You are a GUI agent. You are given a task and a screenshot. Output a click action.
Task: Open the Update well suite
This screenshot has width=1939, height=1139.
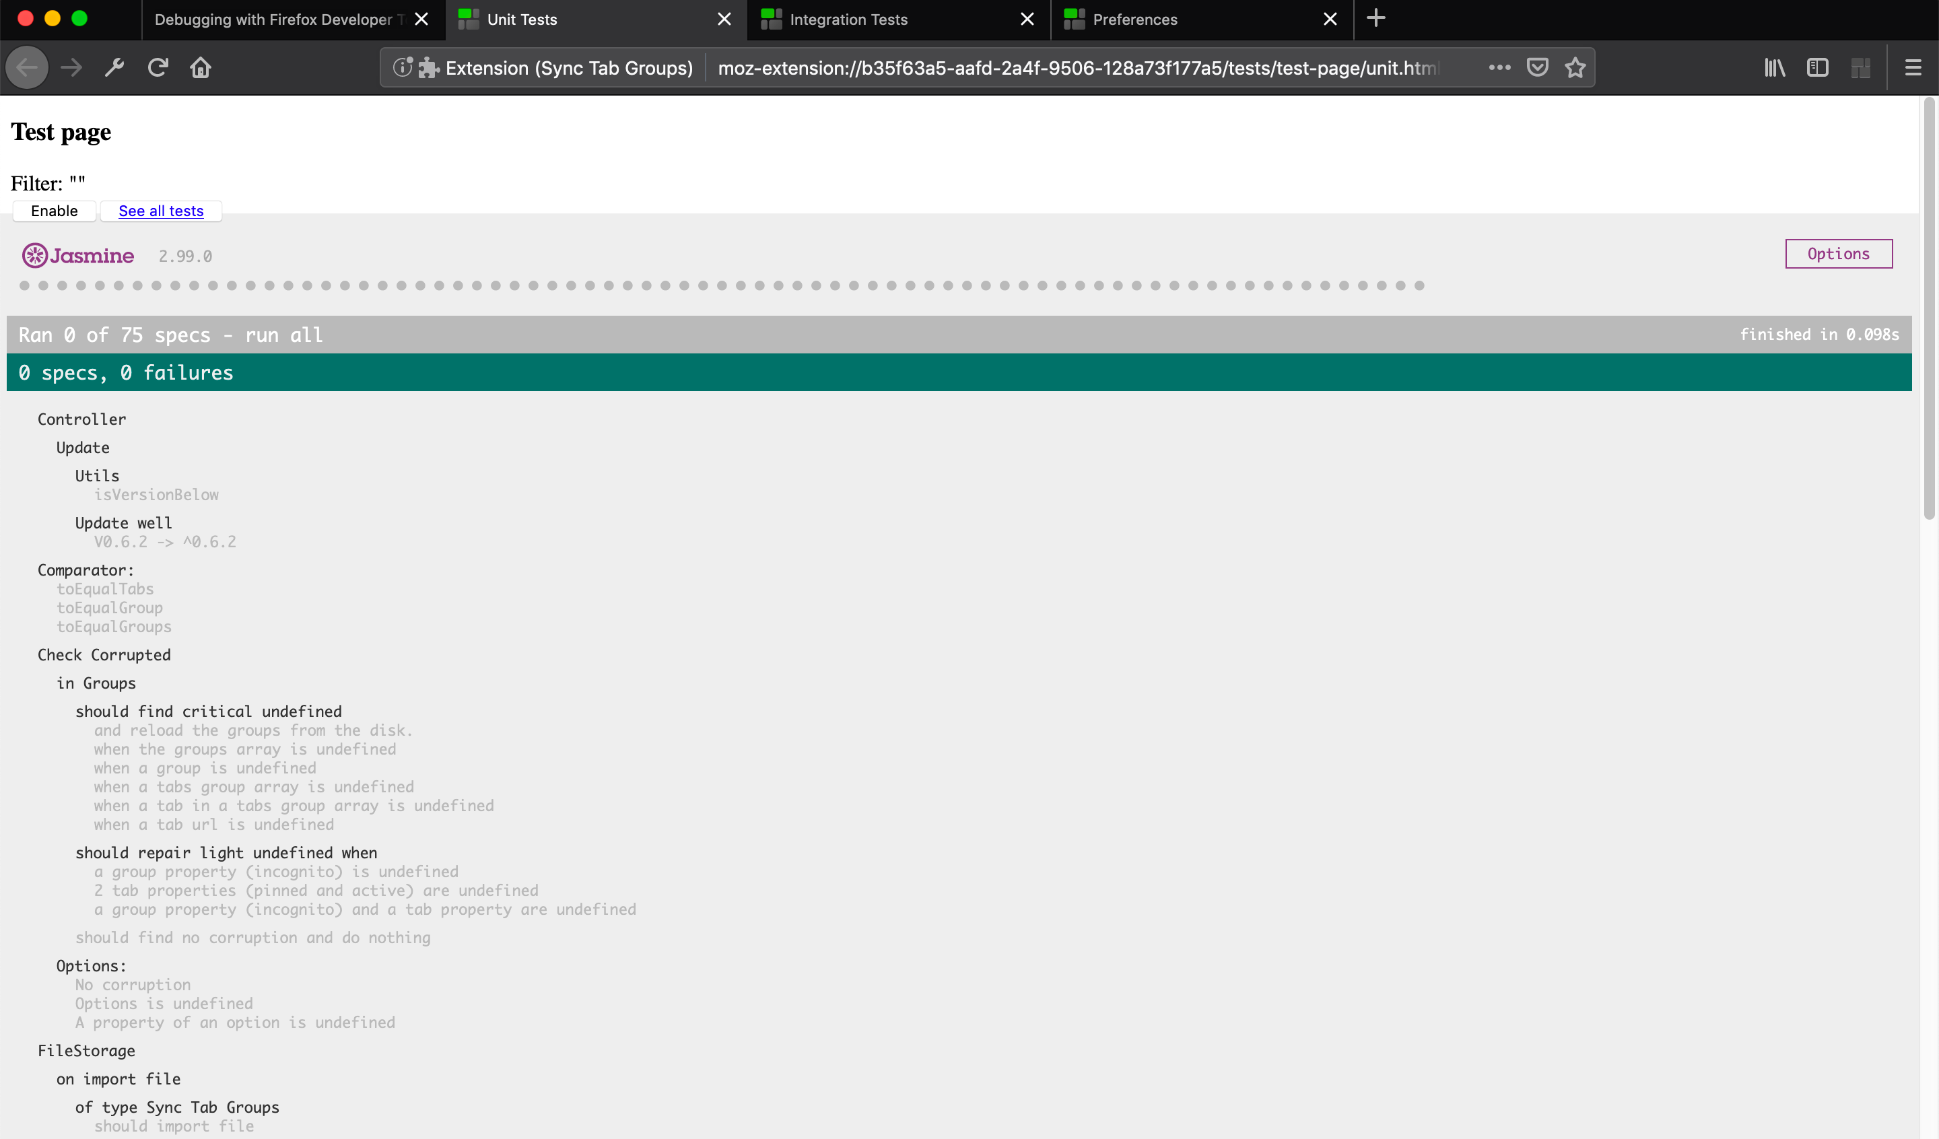[123, 523]
